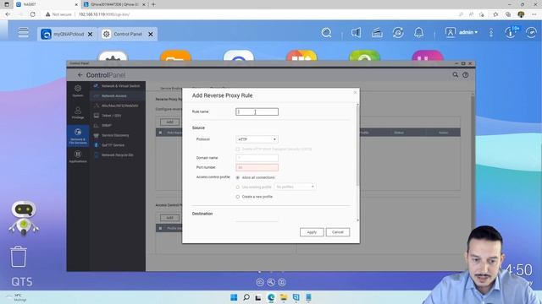The width and height of the screenshot is (542, 304).
Task: Open Win/Mac/NFS/WebDAV menu item
Action: click(x=118, y=106)
